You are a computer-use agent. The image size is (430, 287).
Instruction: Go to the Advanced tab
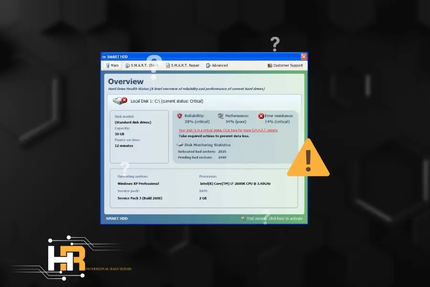(x=217, y=66)
